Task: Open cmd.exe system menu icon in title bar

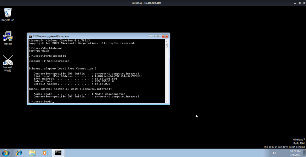Action: click(x=30, y=36)
